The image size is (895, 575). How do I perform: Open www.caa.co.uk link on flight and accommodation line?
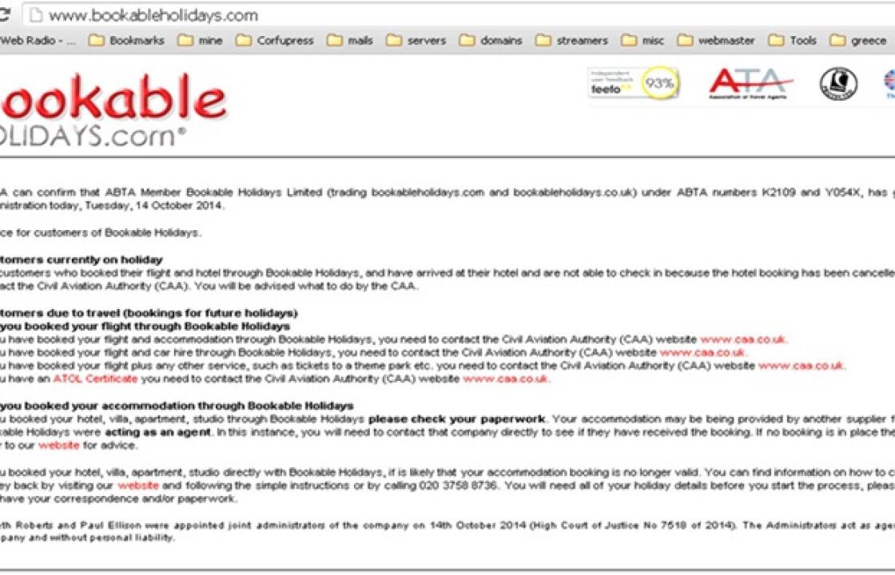[743, 339]
